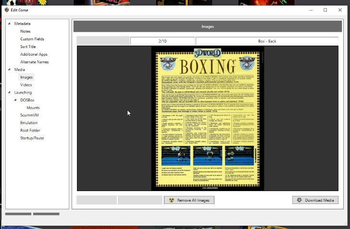Viewport: 350px width, 229px height.
Task: Go to Startup/Pause settings
Action: pos(32,138)
